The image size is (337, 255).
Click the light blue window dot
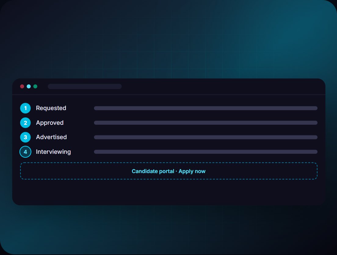[29, 86]
